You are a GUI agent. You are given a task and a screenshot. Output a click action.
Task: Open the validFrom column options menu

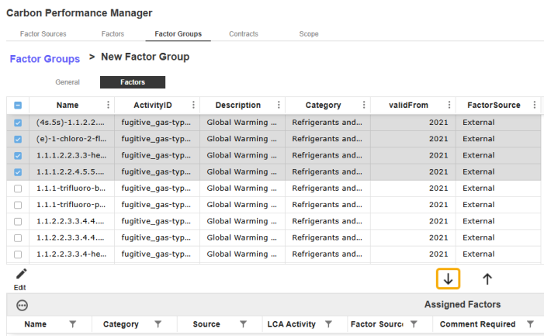click(449, 105)
